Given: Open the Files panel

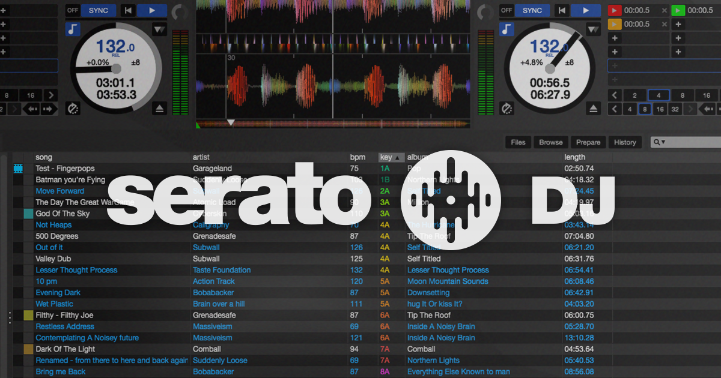Looking at the screenshot, I should click(x=518, y=142).
